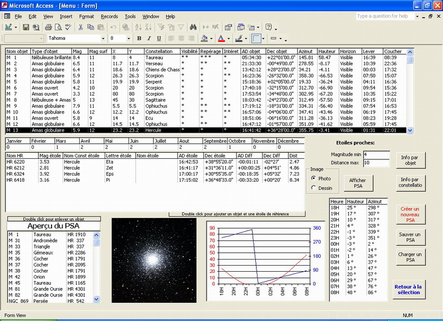Click the Créer un nouveau PSA button
Screen dimensions: 443x321
[x=410, y=214]
